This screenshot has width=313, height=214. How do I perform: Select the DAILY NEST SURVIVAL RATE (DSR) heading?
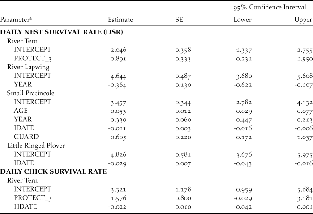[x=61, y=32]
